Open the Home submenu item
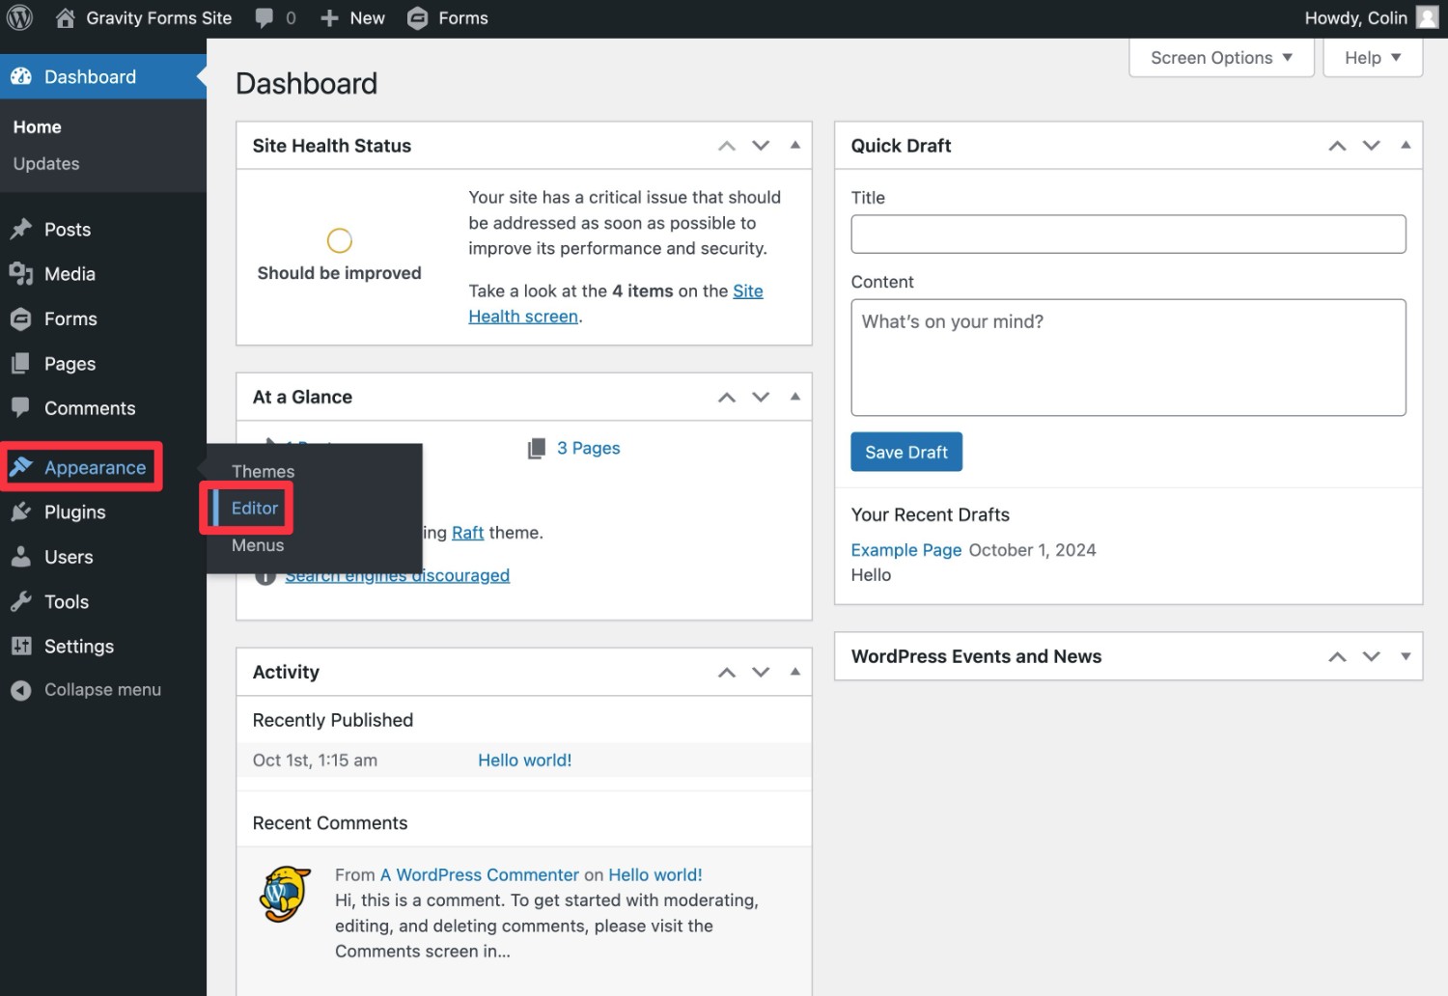 click(x=37, y=127)
